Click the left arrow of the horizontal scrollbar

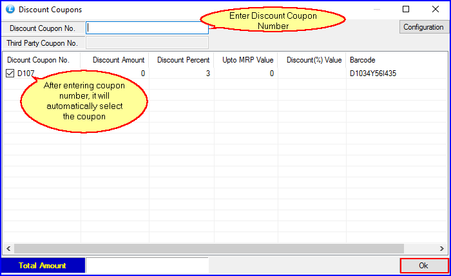coord(8,248)
